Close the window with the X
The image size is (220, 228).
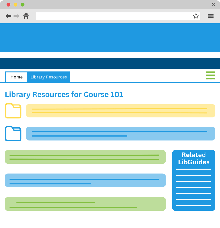213,5
